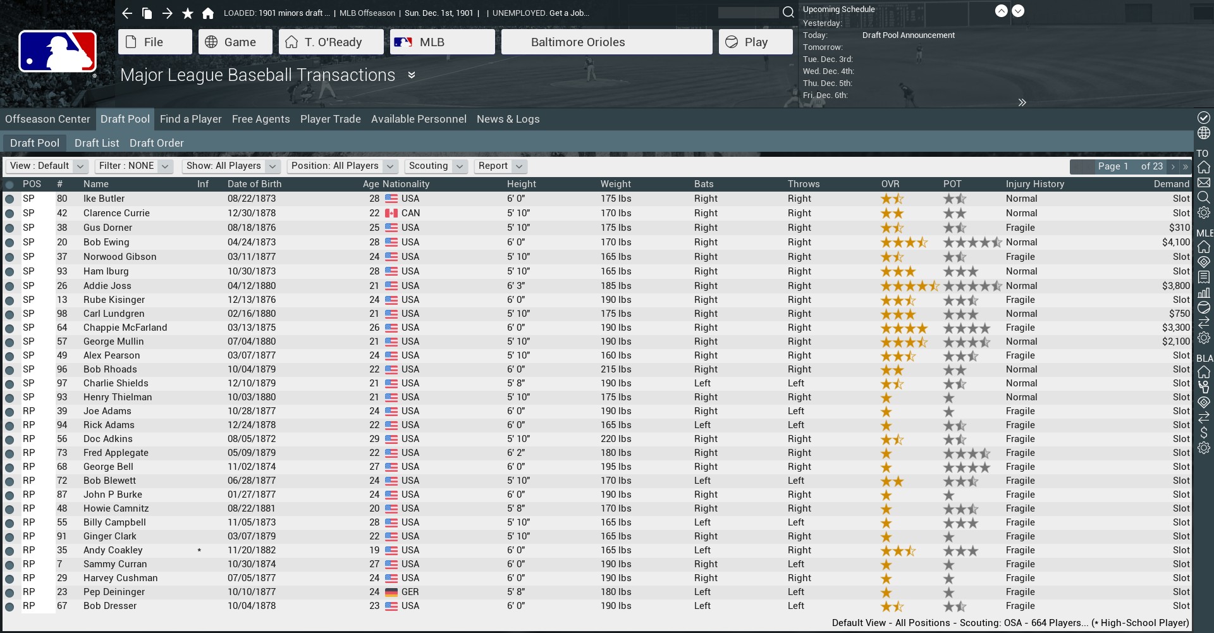Open the home icon in the top navigation bar
Viewport: 1214px width, 633px height.
click(x=208, y=13)
